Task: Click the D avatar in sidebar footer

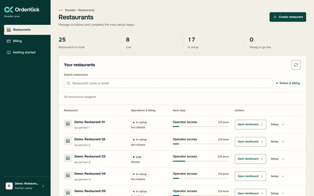Action: tap(9, 186)
